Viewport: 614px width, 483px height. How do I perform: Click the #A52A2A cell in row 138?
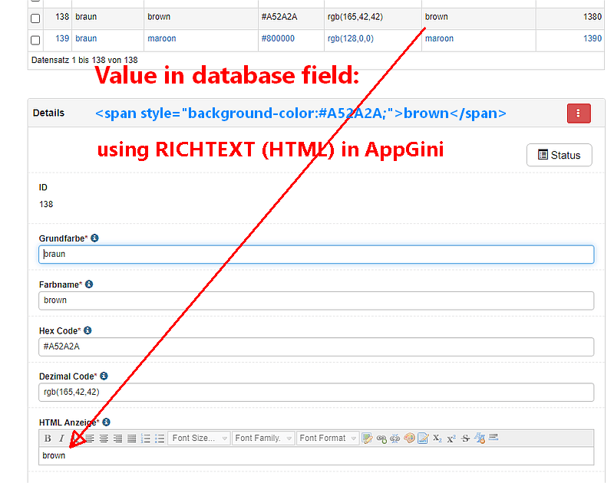279,17
